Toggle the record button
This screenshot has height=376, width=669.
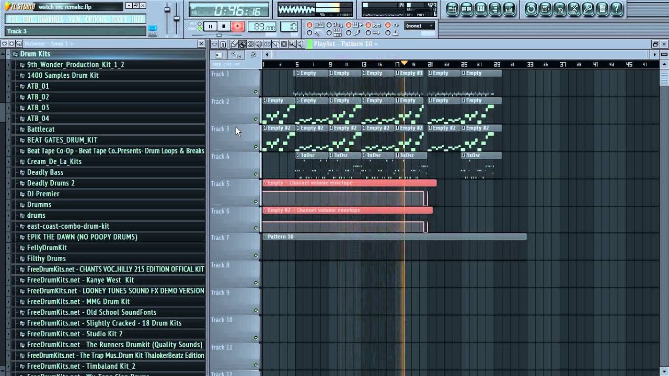coord(238,26)
